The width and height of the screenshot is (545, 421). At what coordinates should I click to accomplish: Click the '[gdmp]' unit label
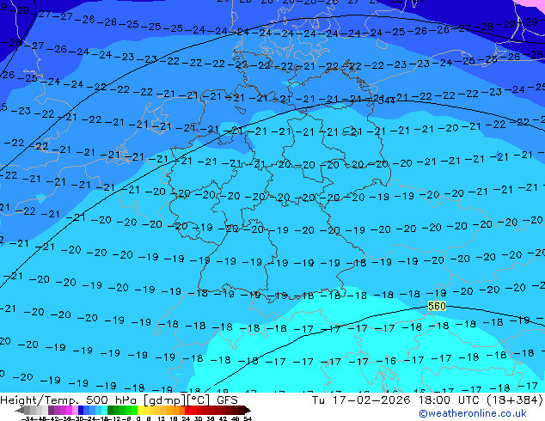click(165, 400)
